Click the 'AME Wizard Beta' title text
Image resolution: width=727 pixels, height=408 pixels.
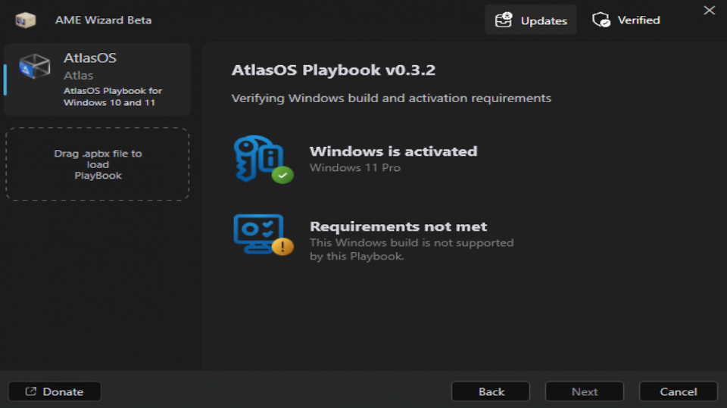point(104,20)
